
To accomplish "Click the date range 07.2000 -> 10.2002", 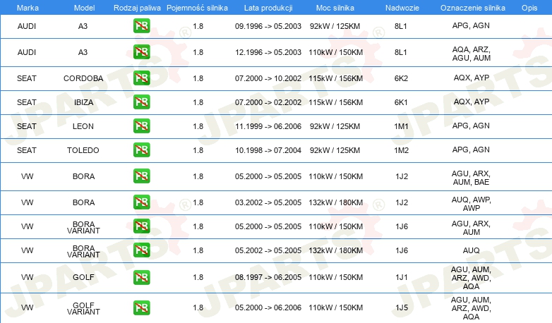I will (x=268, y=78).
